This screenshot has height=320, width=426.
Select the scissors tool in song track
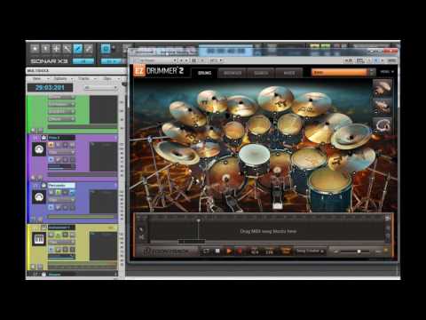click(x=141, y=237)
